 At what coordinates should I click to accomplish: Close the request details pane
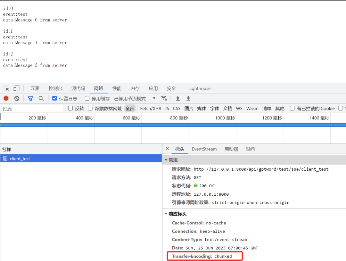coord(168,149)
